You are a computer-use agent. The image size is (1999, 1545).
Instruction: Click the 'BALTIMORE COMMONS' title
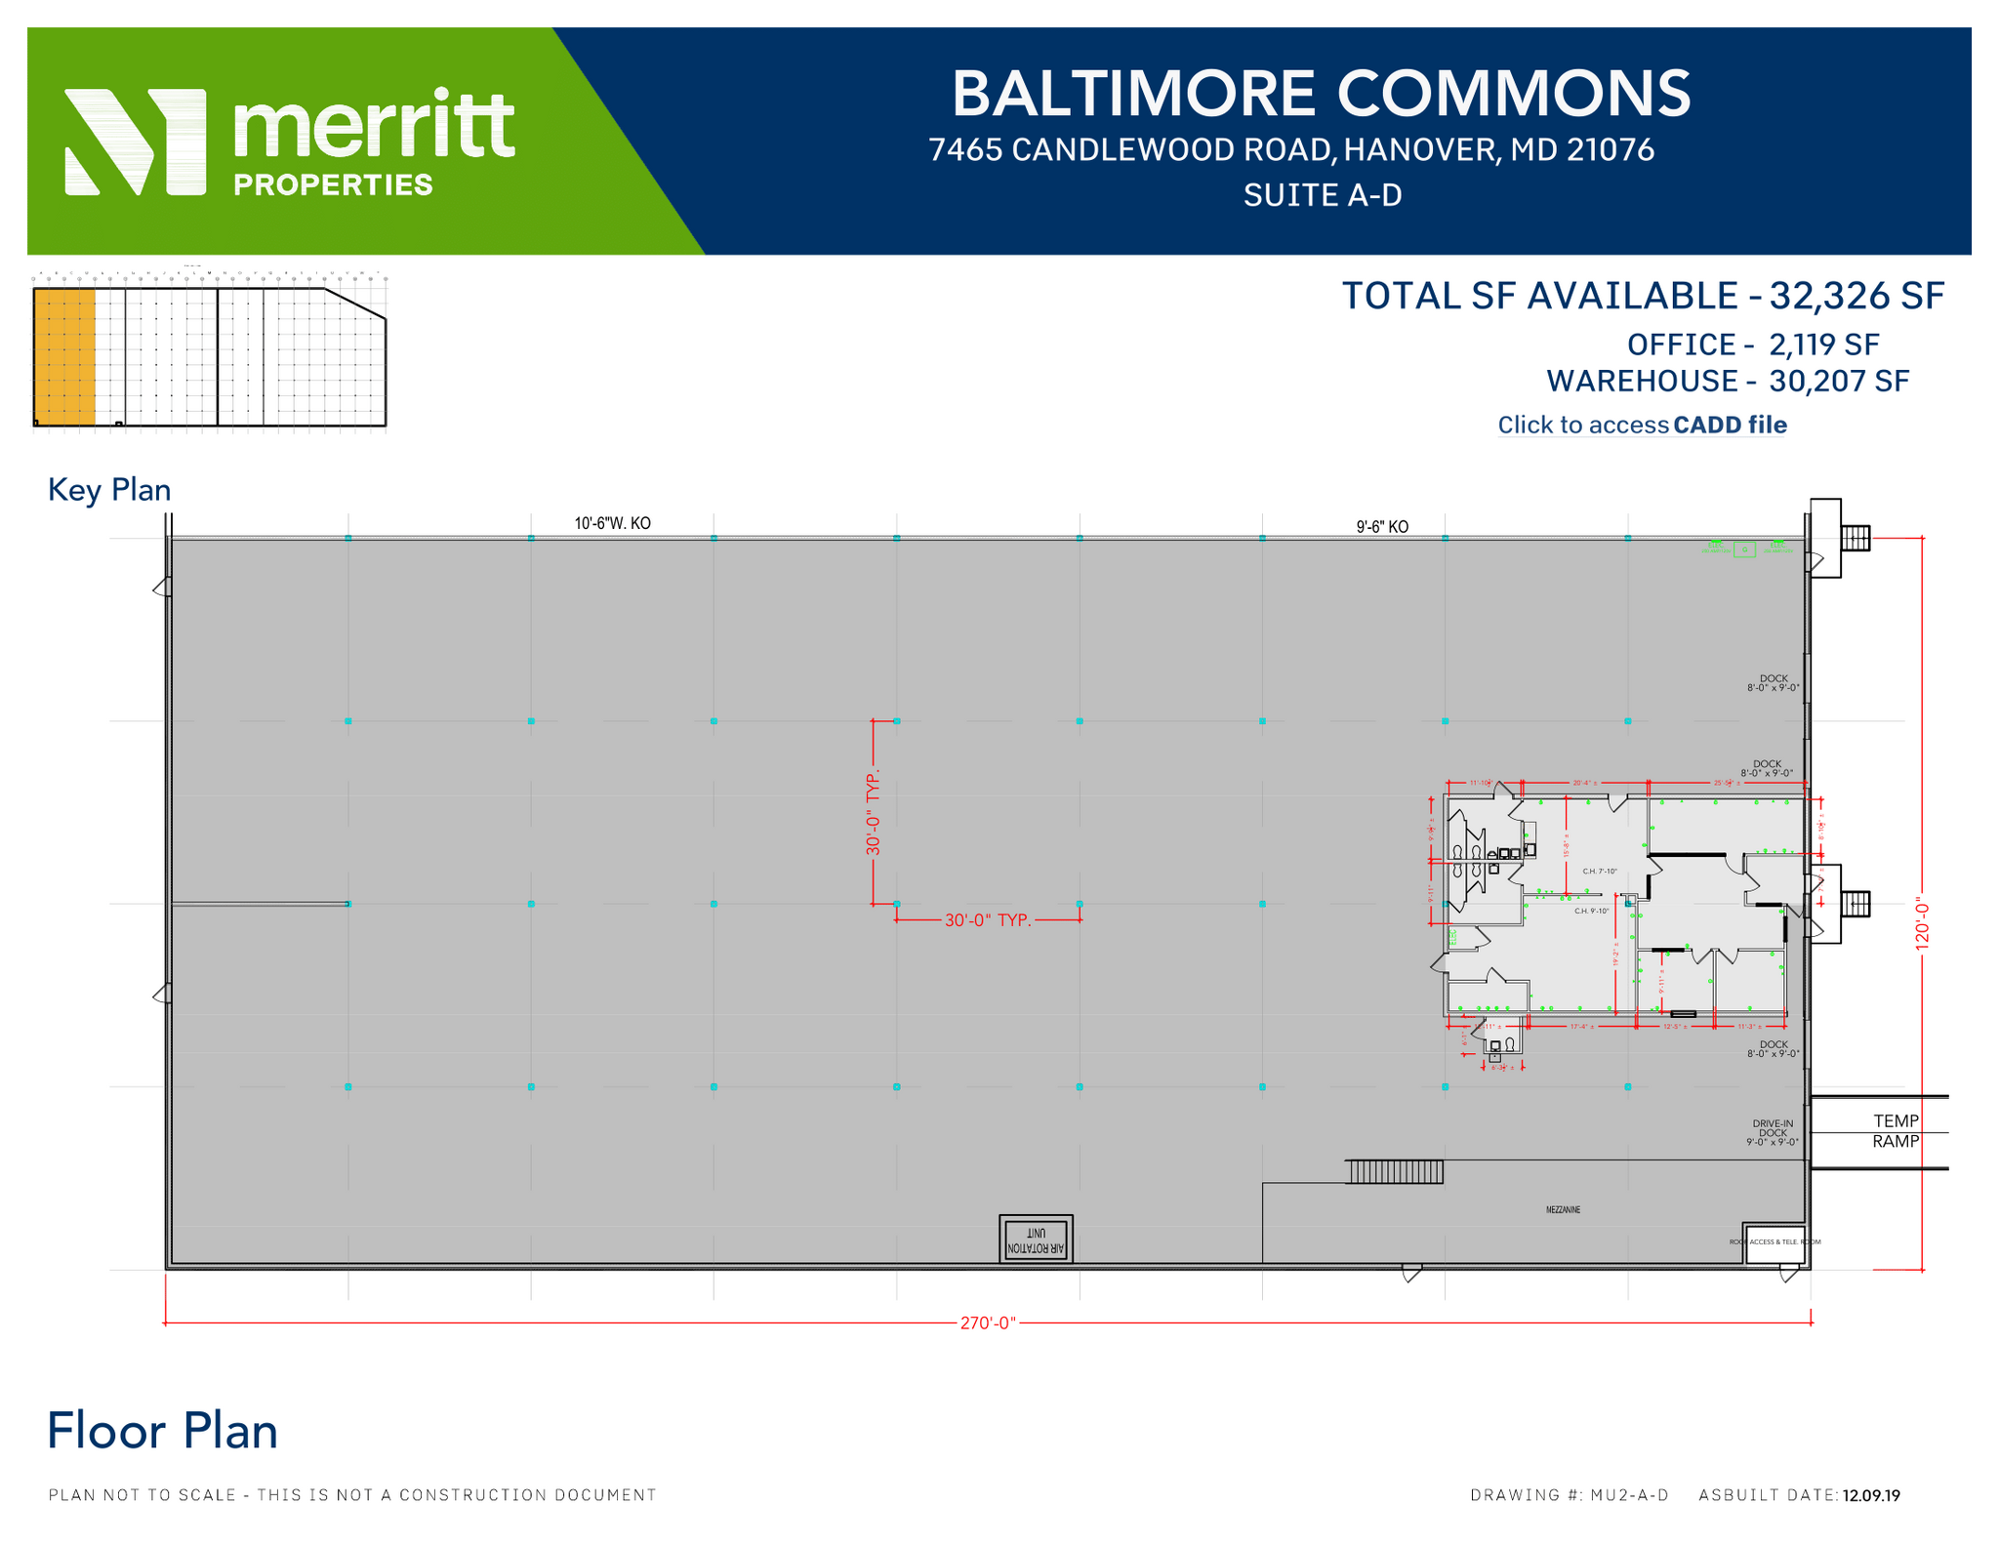pos(1321,94)
